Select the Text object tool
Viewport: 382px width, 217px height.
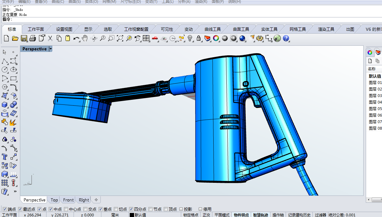[5, 156]
